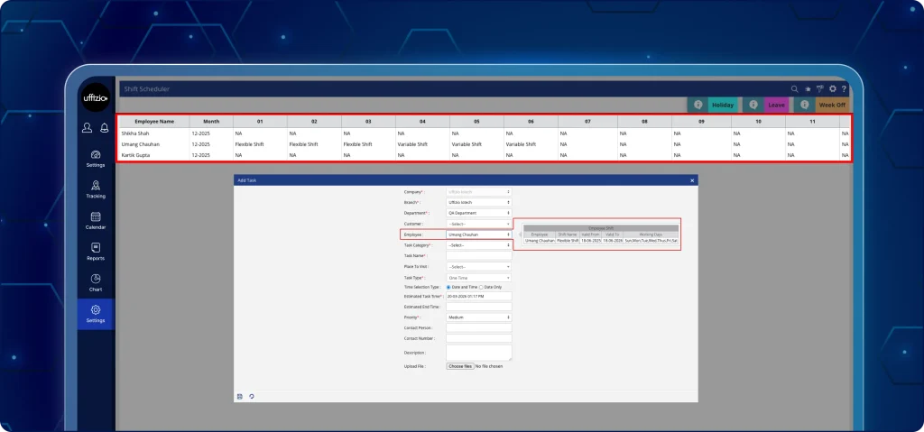Viewport: 924px width, 432px height.
Task: Click the Week Off legend button
Action: [x=832, y=105]
